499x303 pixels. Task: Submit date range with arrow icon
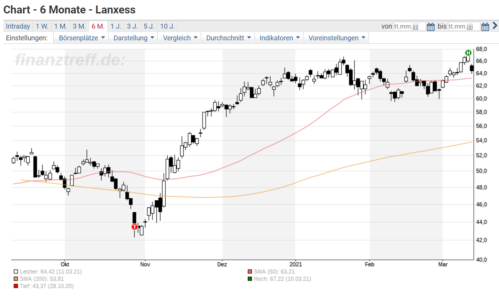(x=495, y=26)
